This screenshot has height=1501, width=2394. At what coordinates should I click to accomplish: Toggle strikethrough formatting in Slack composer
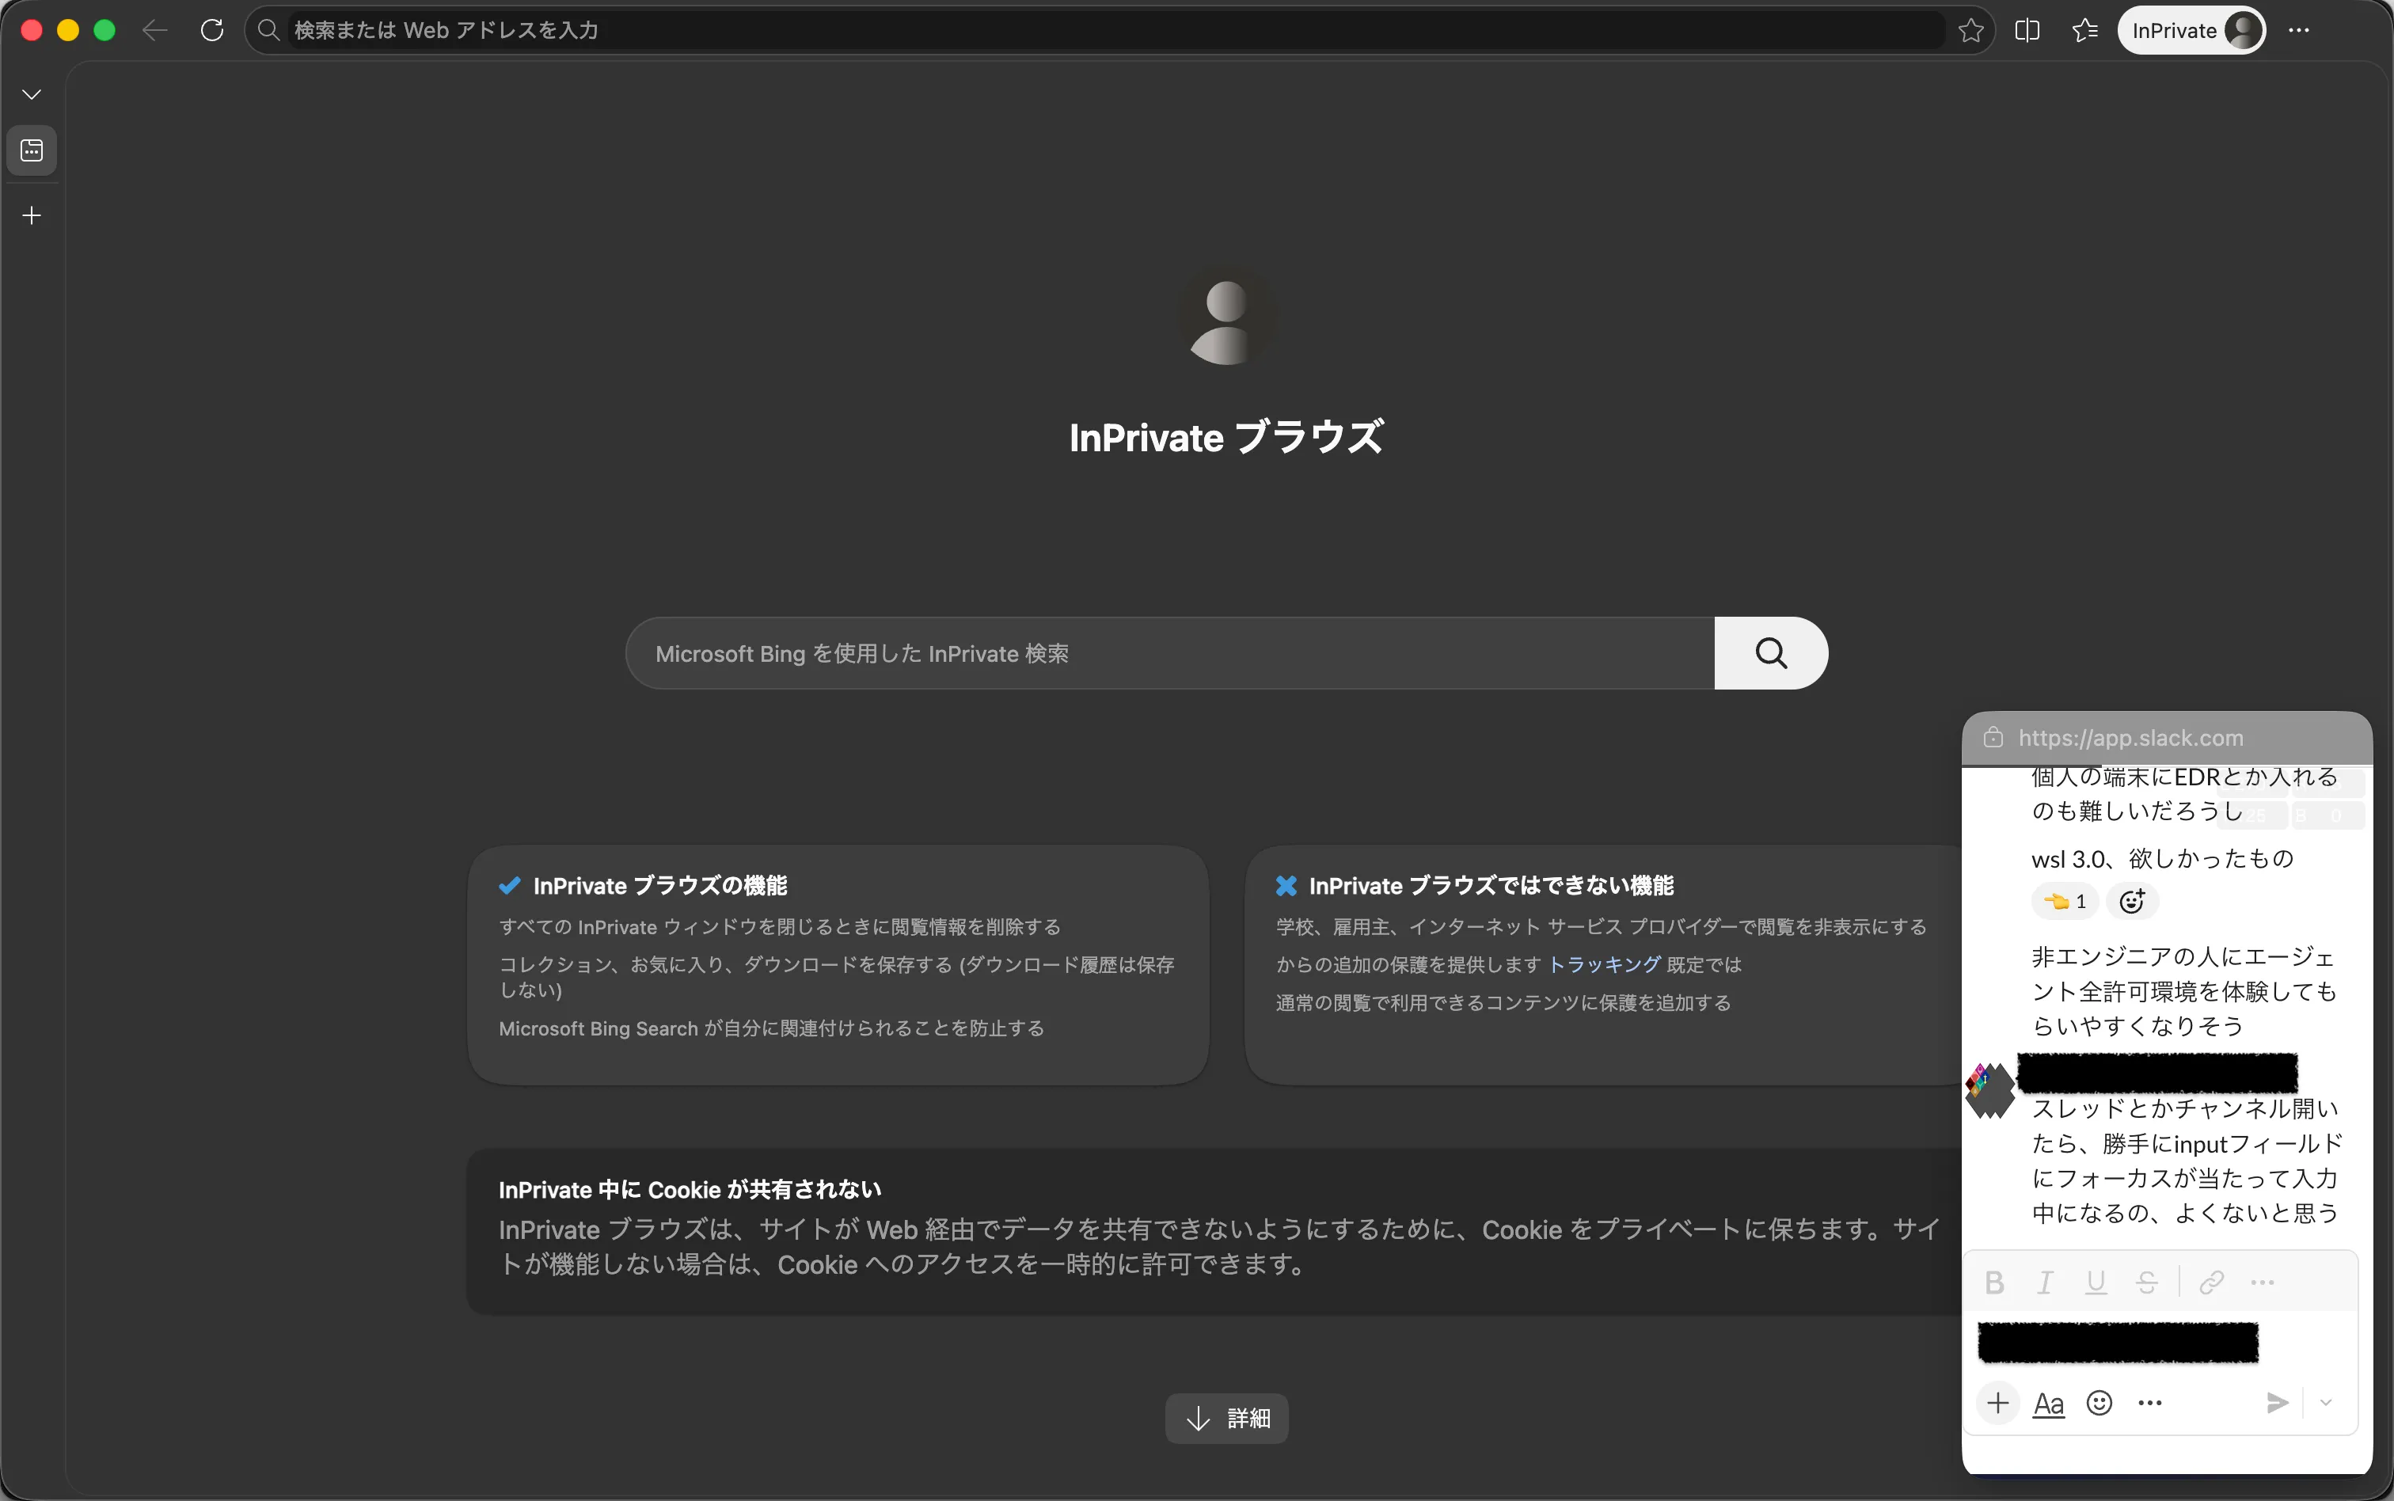[x=2147, y=1282]
